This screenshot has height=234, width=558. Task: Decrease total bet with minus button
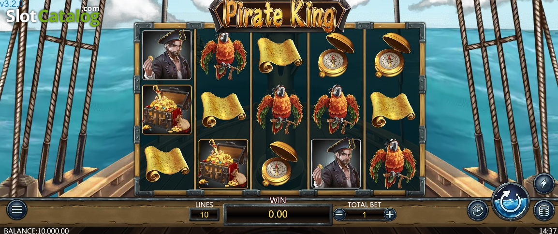[x=339, y=215]
